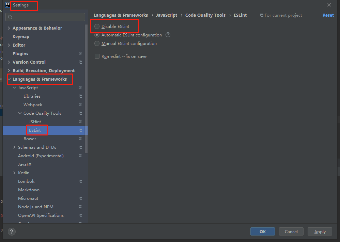Open the Plugins settings page
Viewport: 340px width, 242px height.
(20, 53)
